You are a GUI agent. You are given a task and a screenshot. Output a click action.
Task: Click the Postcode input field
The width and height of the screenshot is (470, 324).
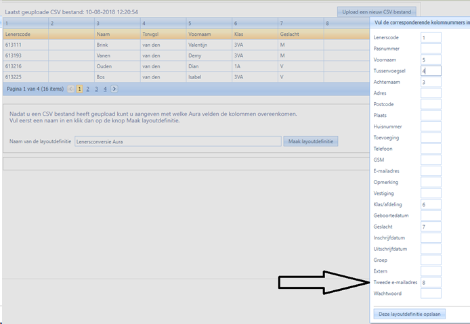point(431,104)
